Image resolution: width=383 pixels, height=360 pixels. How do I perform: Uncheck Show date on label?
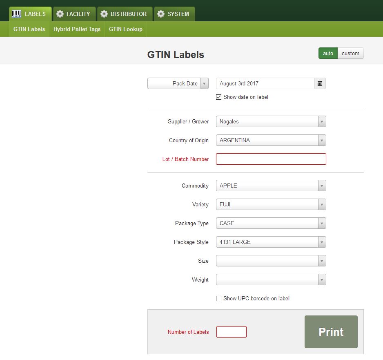click(x=218, y=97)
